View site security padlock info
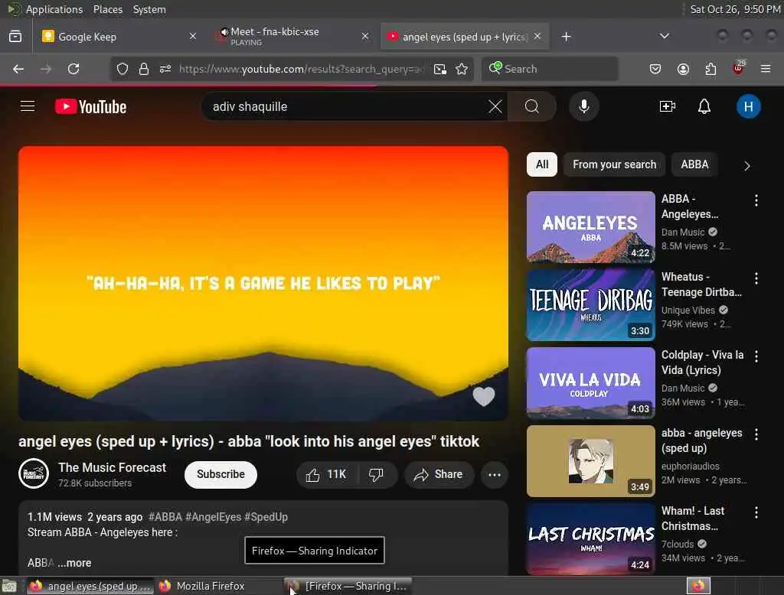This screenshot has height=595, width=784. [x=143, y=69]
